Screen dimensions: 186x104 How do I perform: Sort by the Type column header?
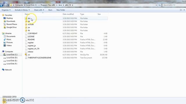tap(82, 14)
